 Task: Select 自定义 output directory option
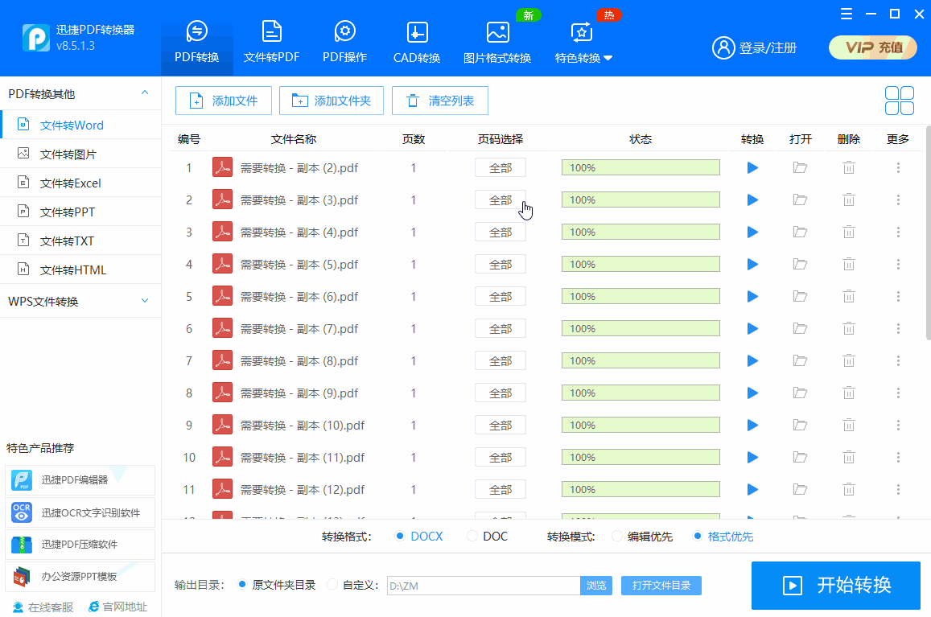(x=331, y=585)
